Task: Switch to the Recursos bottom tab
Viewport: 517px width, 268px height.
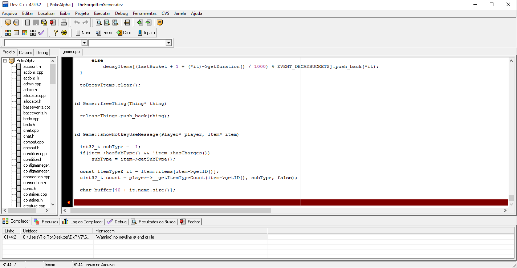Action: [x=46, y=222]
